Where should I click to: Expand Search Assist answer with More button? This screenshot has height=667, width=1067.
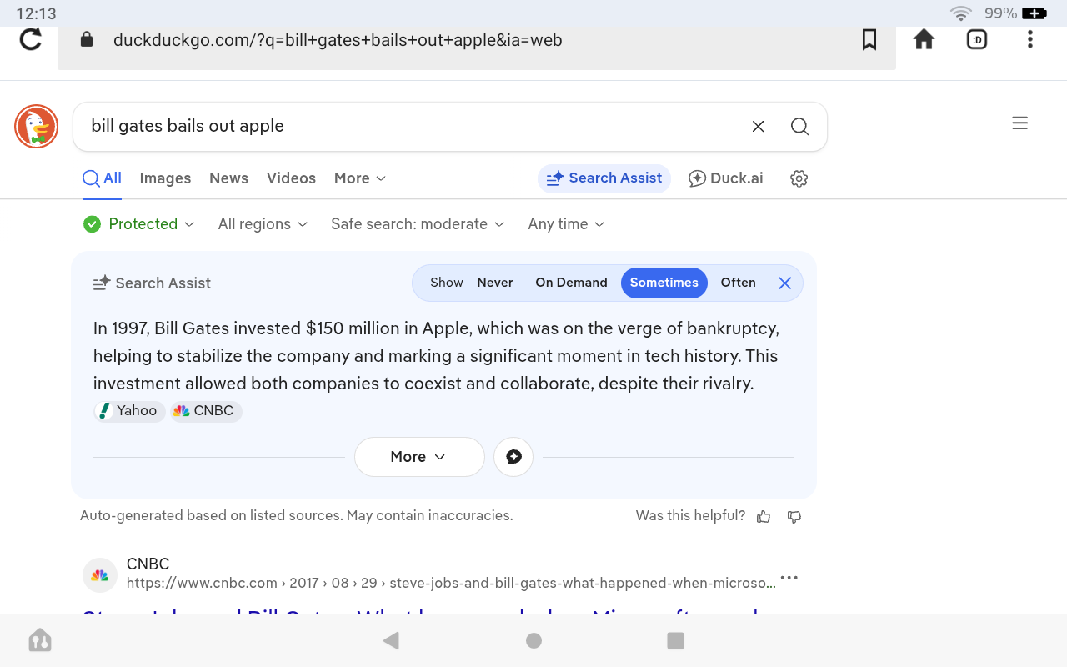click(418, 457)
